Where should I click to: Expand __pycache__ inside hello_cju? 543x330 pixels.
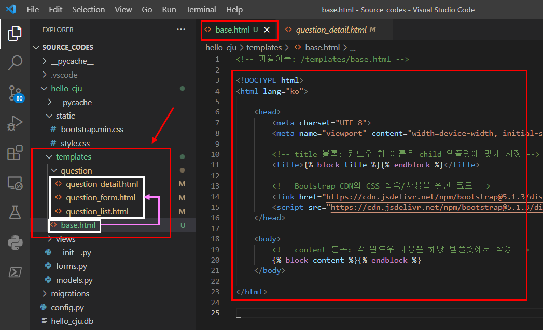(49, 102)
